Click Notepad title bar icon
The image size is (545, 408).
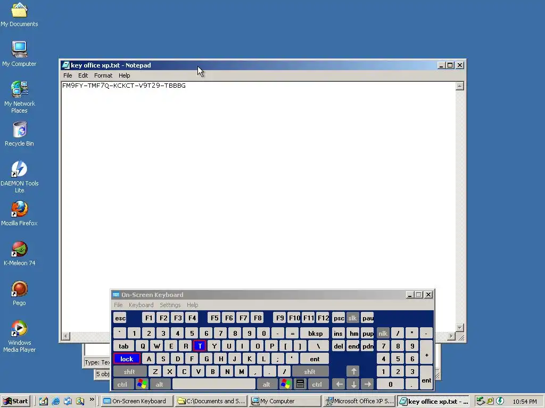(65, 65)
